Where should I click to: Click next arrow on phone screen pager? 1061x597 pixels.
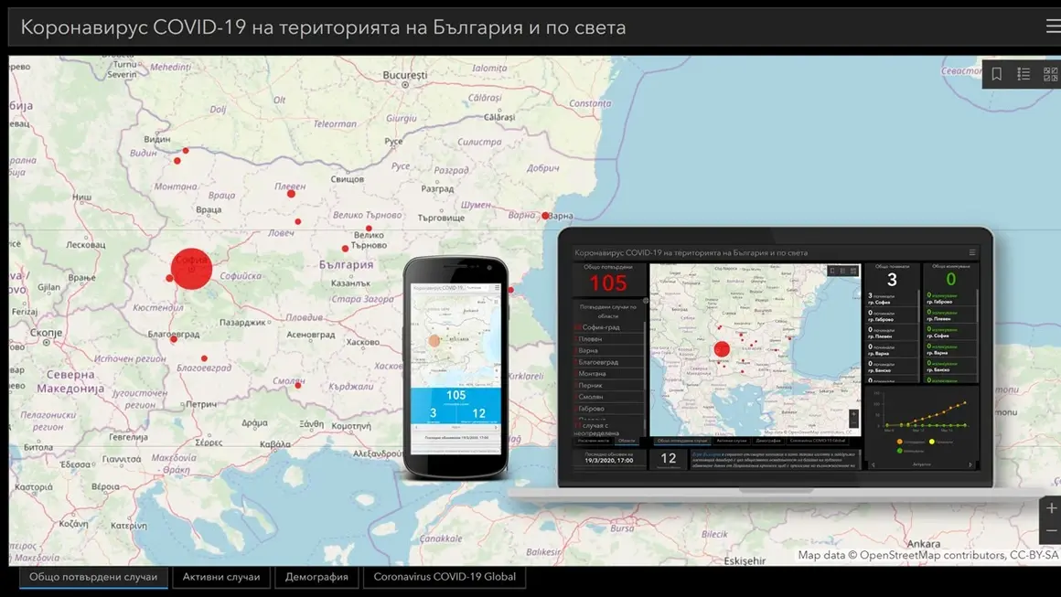click(496, 427)
